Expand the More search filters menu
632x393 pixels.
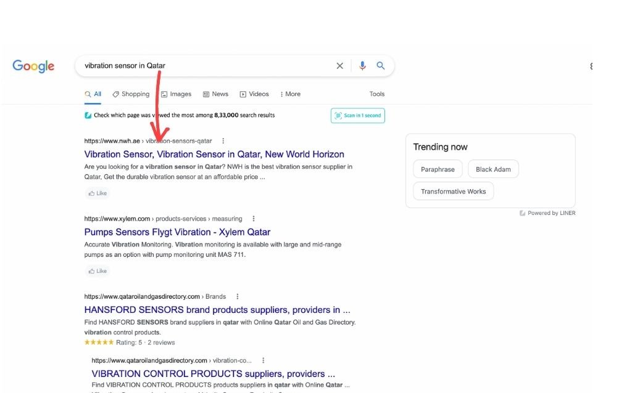[x=290, y=94]
